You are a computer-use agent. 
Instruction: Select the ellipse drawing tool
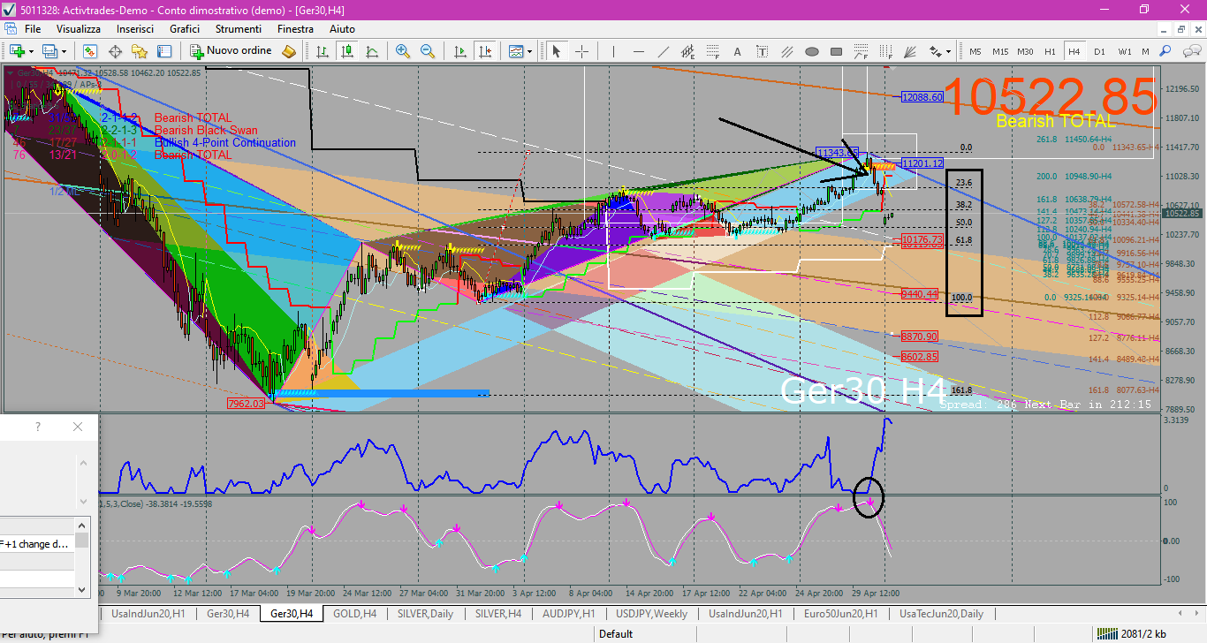tap(812, 51)
